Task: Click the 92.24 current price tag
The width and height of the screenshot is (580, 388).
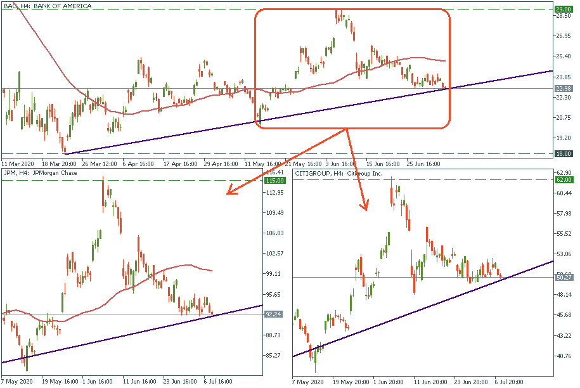Action: point(274,314)
